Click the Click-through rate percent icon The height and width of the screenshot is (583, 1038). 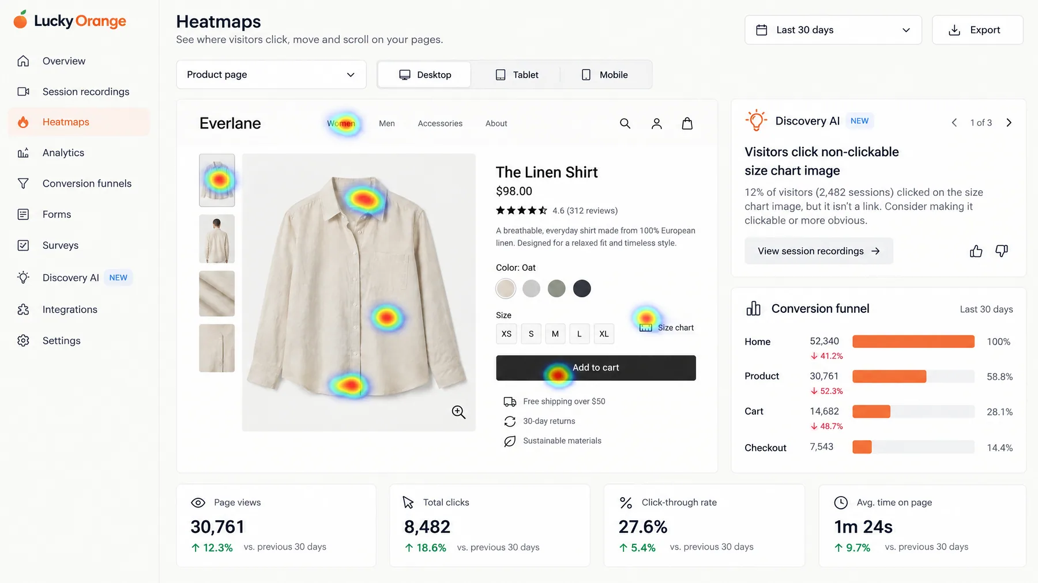click(626, 503)
